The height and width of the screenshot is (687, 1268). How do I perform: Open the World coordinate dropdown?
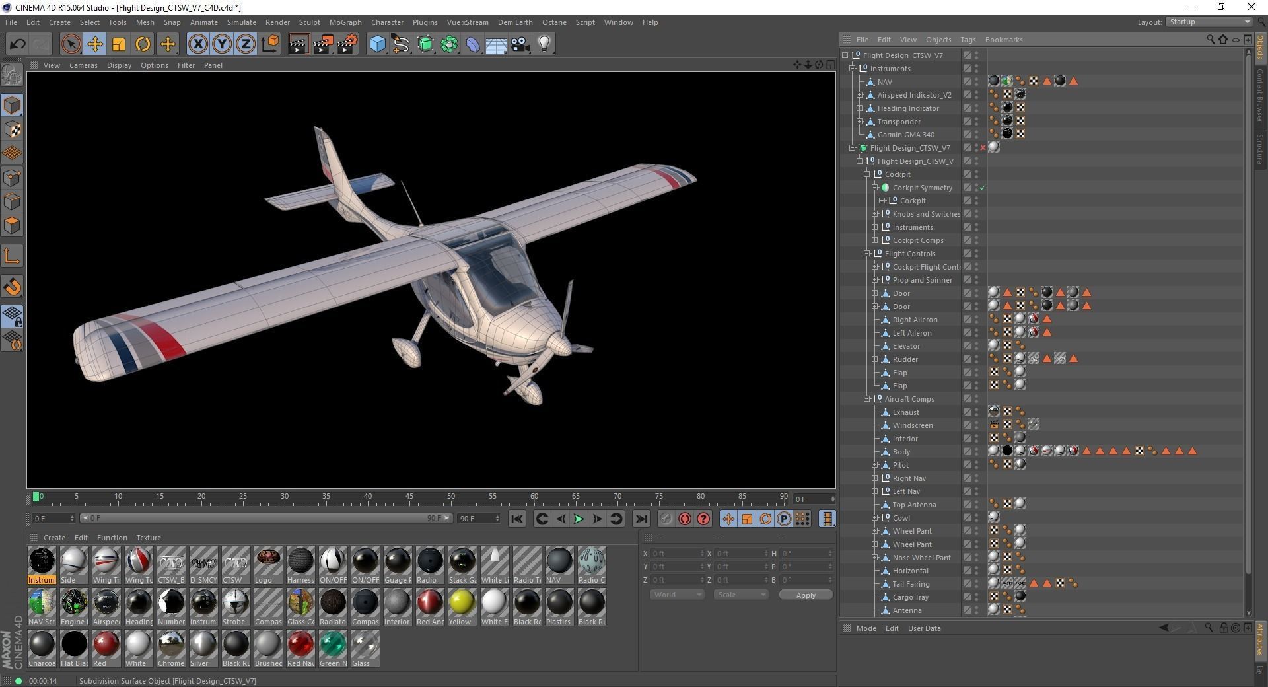coord(677,595)
